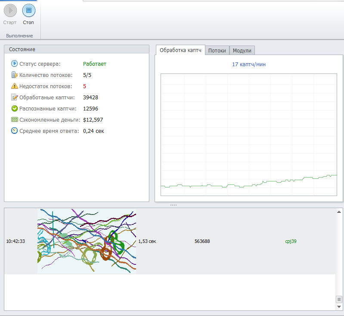
Task: Click the green checkmark recognized captchas icon
Action: coord(14,108)
